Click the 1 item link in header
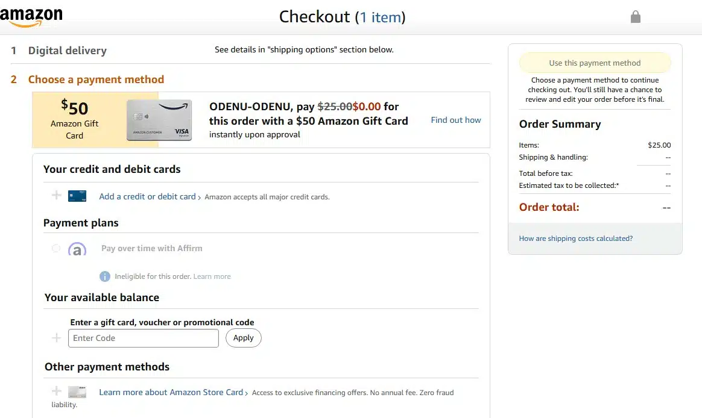 (x=381, y=17)
